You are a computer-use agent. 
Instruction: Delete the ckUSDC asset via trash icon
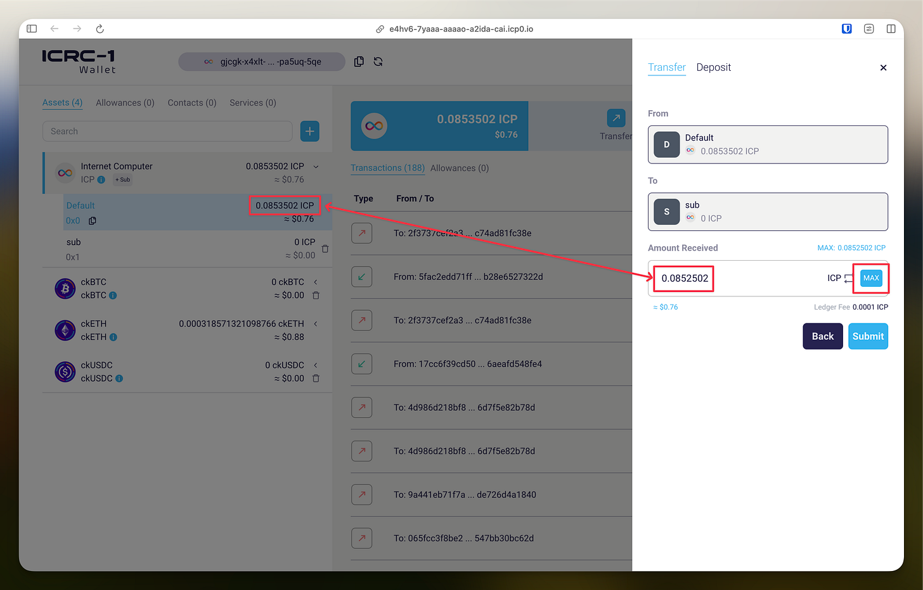pyautogui.click(x=316, y=378)
